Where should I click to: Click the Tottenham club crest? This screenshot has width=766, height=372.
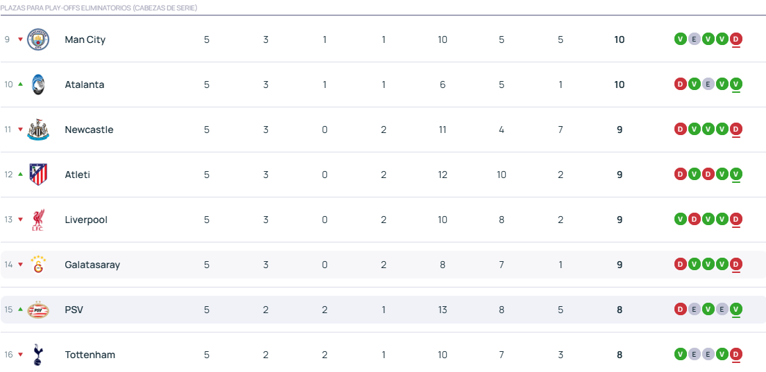(x=38, y=355)
